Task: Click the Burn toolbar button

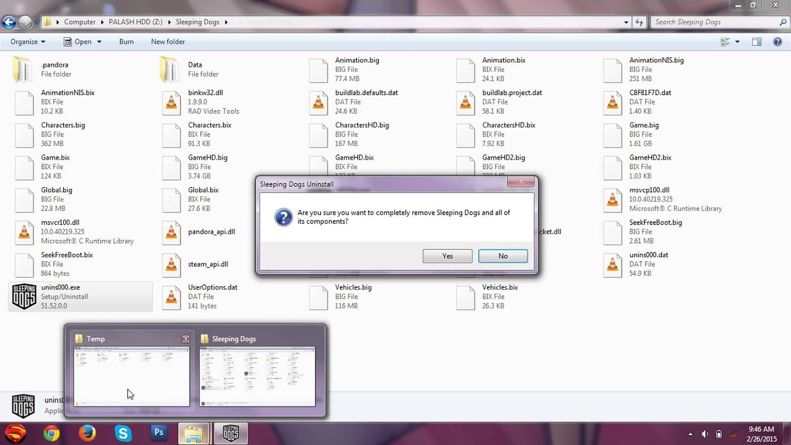Action: pyautogui.click(x=126, y=41)
